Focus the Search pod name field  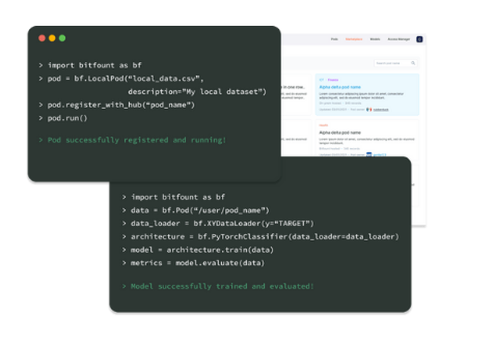point(395,63)
